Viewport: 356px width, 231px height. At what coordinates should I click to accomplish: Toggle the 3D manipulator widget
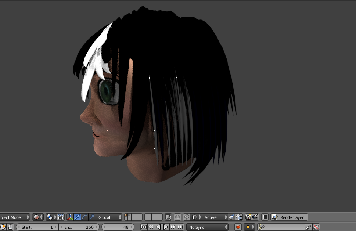click(70, 217)
